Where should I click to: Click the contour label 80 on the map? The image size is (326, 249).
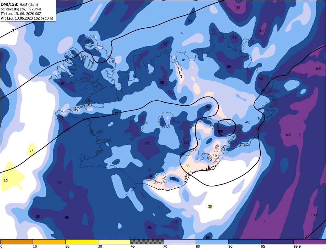307,237
